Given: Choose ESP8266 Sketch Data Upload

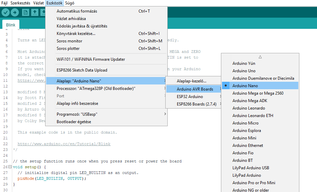Looking at the screenshot, I should point(107,70).
